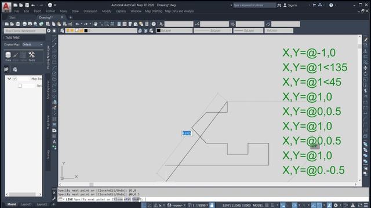Click Undo arrow in the quick access toolbar
The image size is (371, 208).
(33, 5)
